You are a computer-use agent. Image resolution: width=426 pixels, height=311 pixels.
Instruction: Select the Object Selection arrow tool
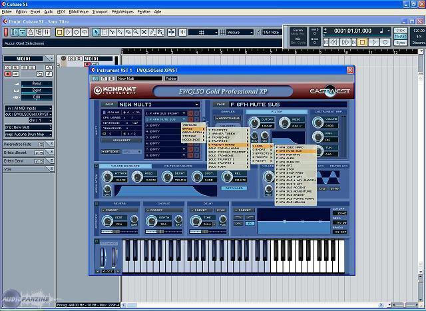(96, 33)
